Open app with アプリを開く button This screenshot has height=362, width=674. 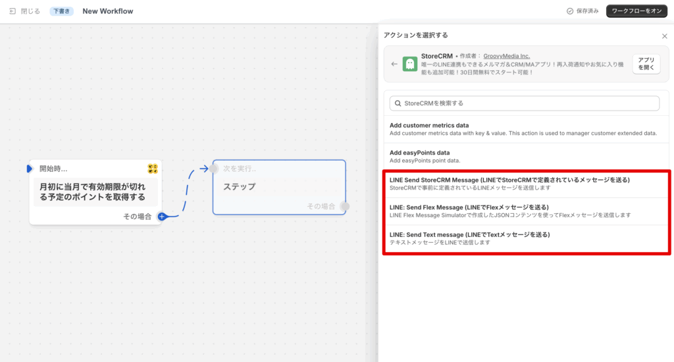(646, 64)
